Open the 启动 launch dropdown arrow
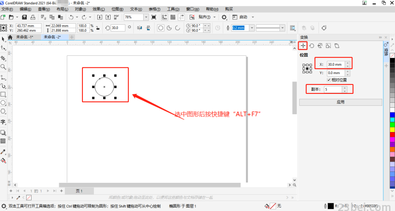395x211 pixels. click(253, 17)
